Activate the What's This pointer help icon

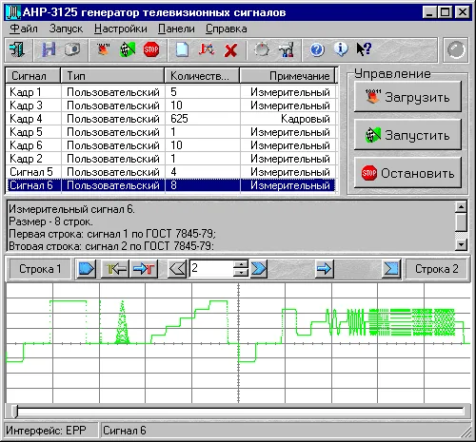click(364, 49)
